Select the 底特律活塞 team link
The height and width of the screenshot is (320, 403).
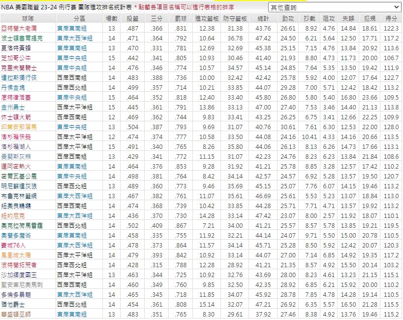16,98
